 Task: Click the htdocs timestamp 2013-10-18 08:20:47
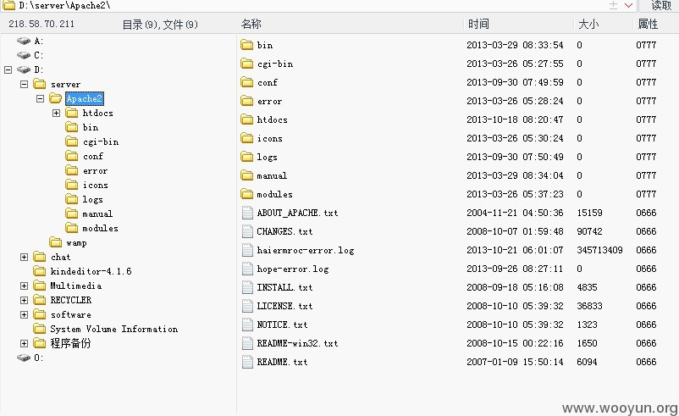pyautogui.click(x=515, y=119)
